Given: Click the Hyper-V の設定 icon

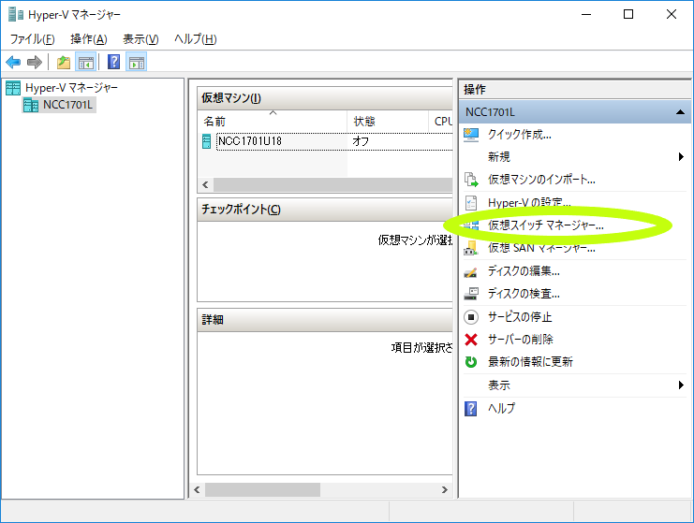Looking at the screenshot, I should (471, 203).
